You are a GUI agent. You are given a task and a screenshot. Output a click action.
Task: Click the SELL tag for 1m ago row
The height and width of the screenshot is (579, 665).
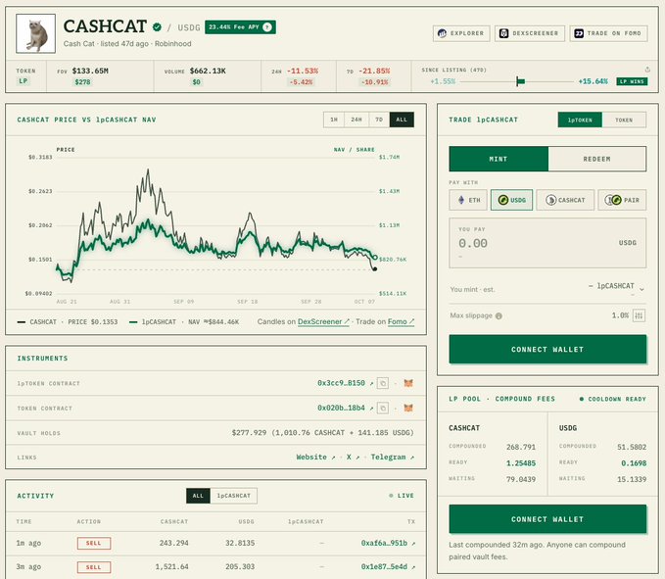94,544
